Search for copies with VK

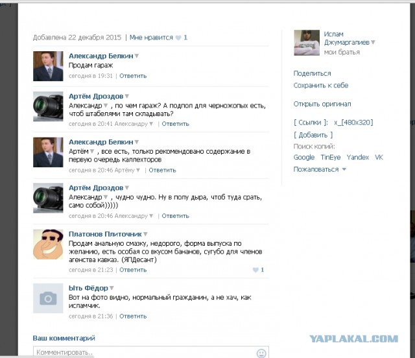click(x=379, y=158)
